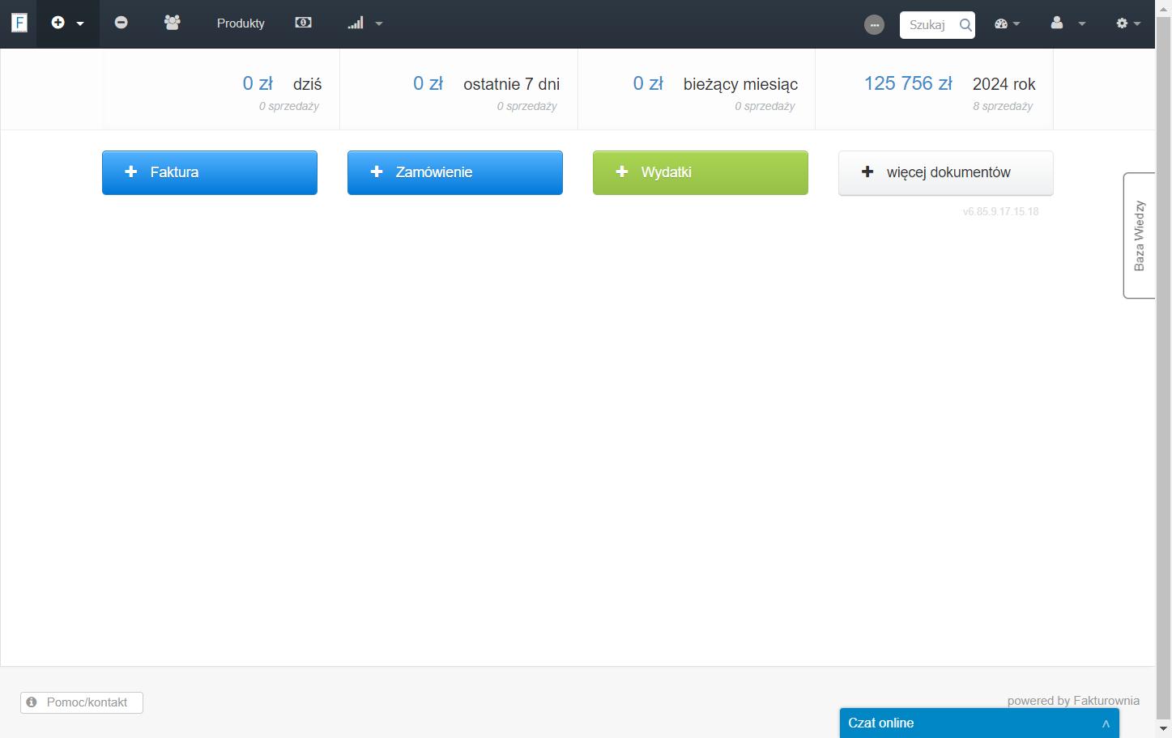The height and width of the screenshot is (738, 1172).
Task: Click the banknote payments icon
Action: [304, 23]
